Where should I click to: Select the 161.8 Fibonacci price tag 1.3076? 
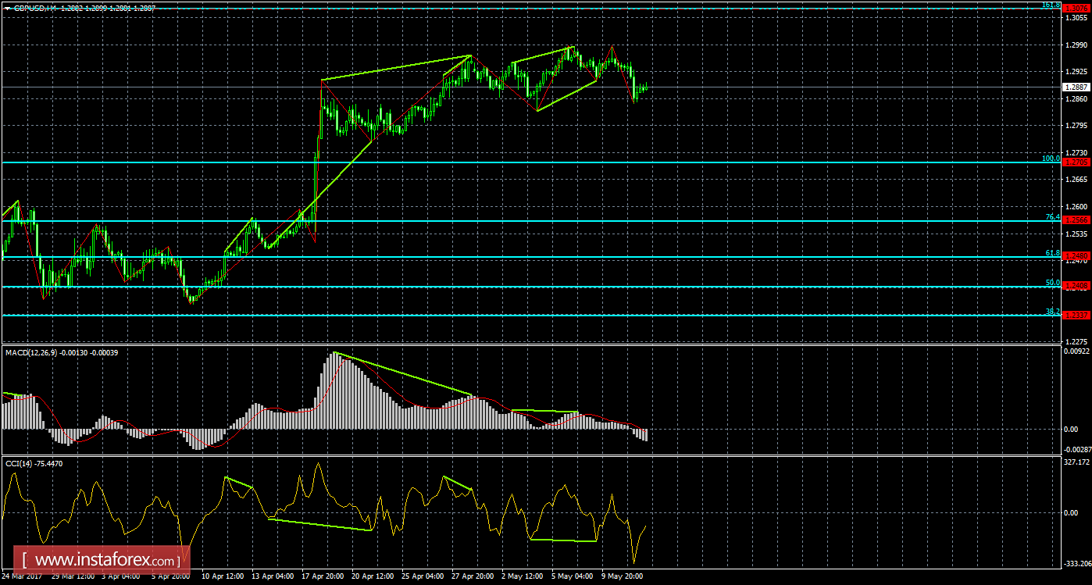click(x=1076, y=8)
